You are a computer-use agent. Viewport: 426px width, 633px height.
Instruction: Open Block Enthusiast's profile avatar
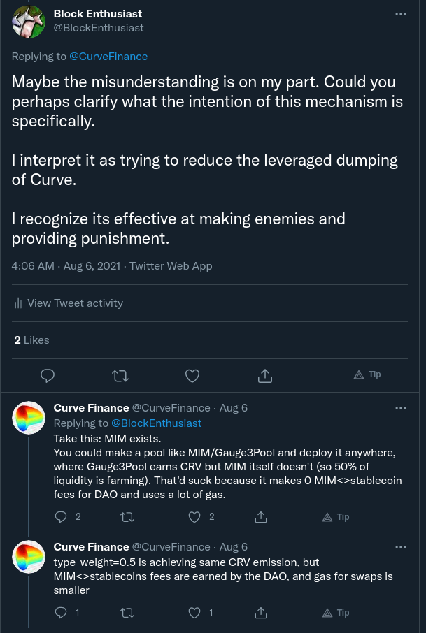29,21
